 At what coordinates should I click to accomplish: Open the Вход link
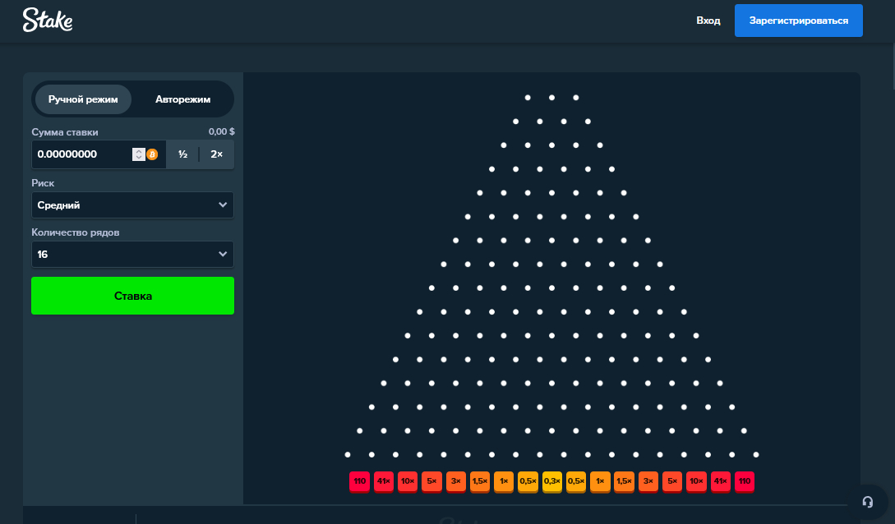tap(708, 20)
